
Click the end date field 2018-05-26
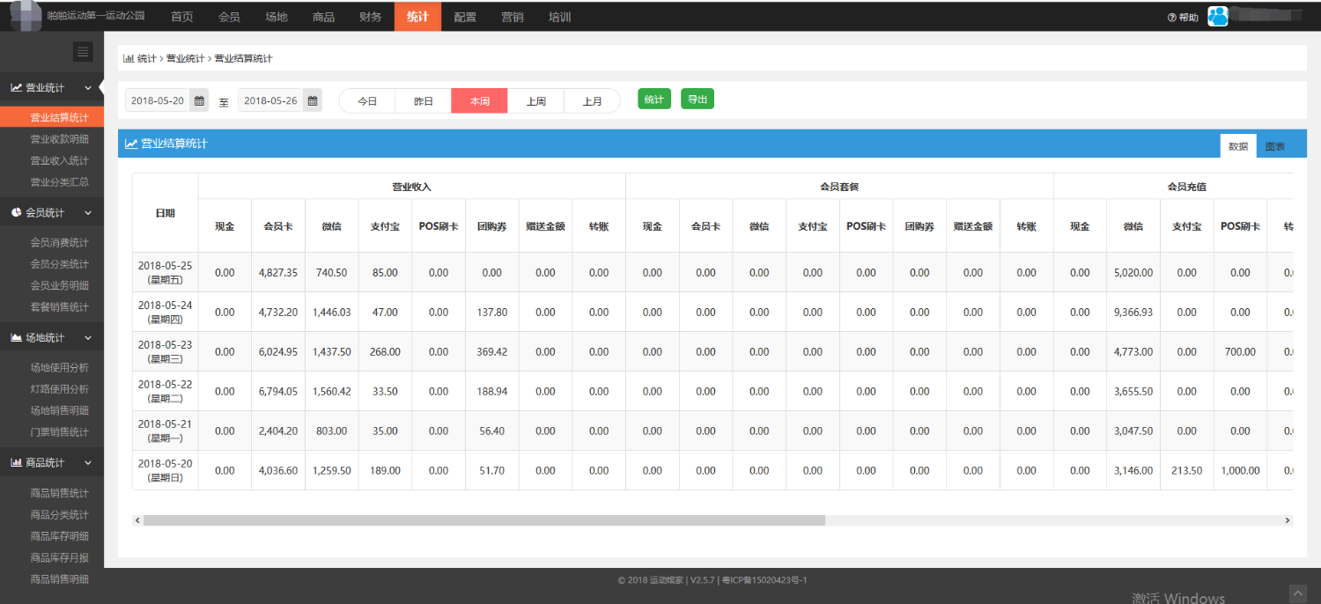[x=270, y=100]
